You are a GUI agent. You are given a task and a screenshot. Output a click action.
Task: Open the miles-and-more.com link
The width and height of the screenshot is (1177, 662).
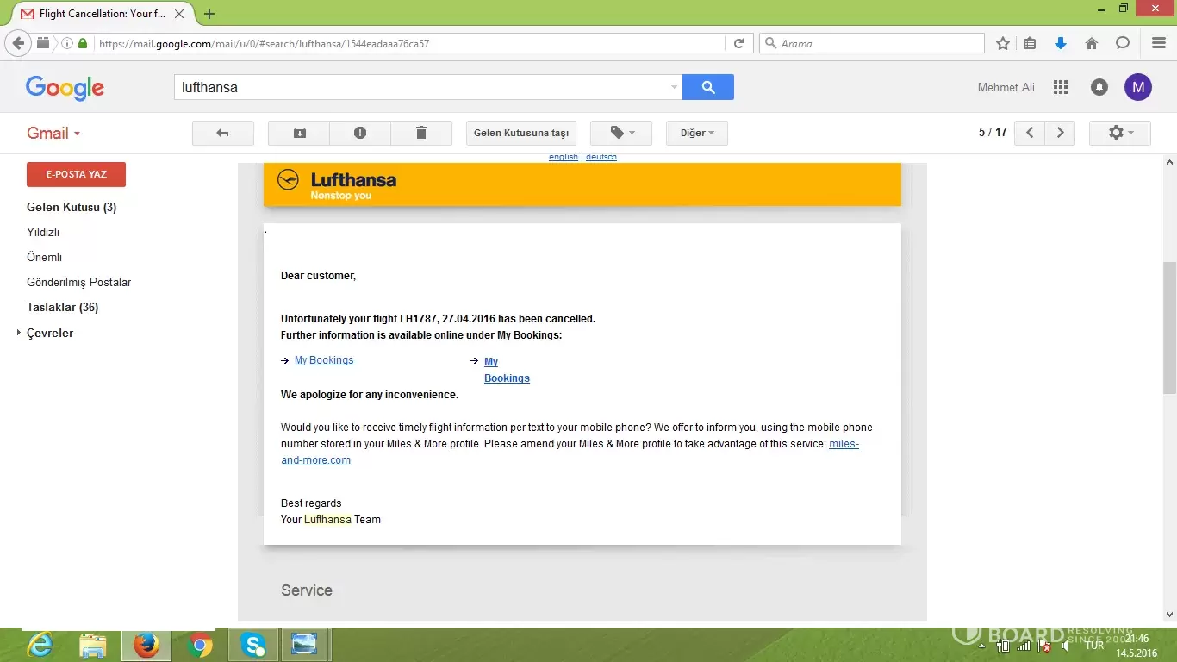(570, 452)
